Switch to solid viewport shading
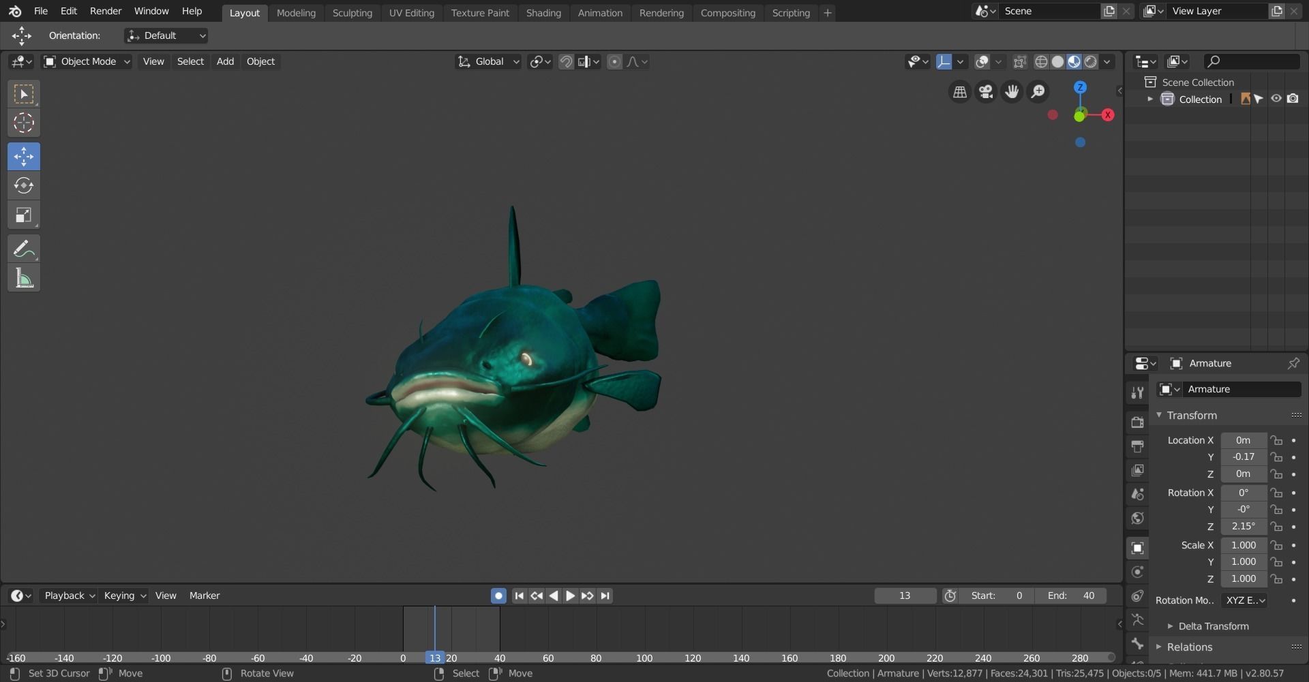This screenshot has height=682, width=1309. pyautogui.click(x=1057, y=62)
